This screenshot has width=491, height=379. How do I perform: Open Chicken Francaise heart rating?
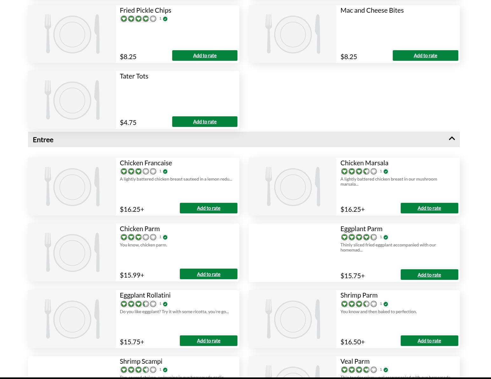[138, 171]
